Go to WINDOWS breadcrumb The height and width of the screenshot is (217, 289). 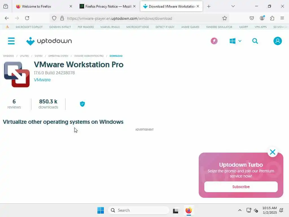[x=8, y=56]
